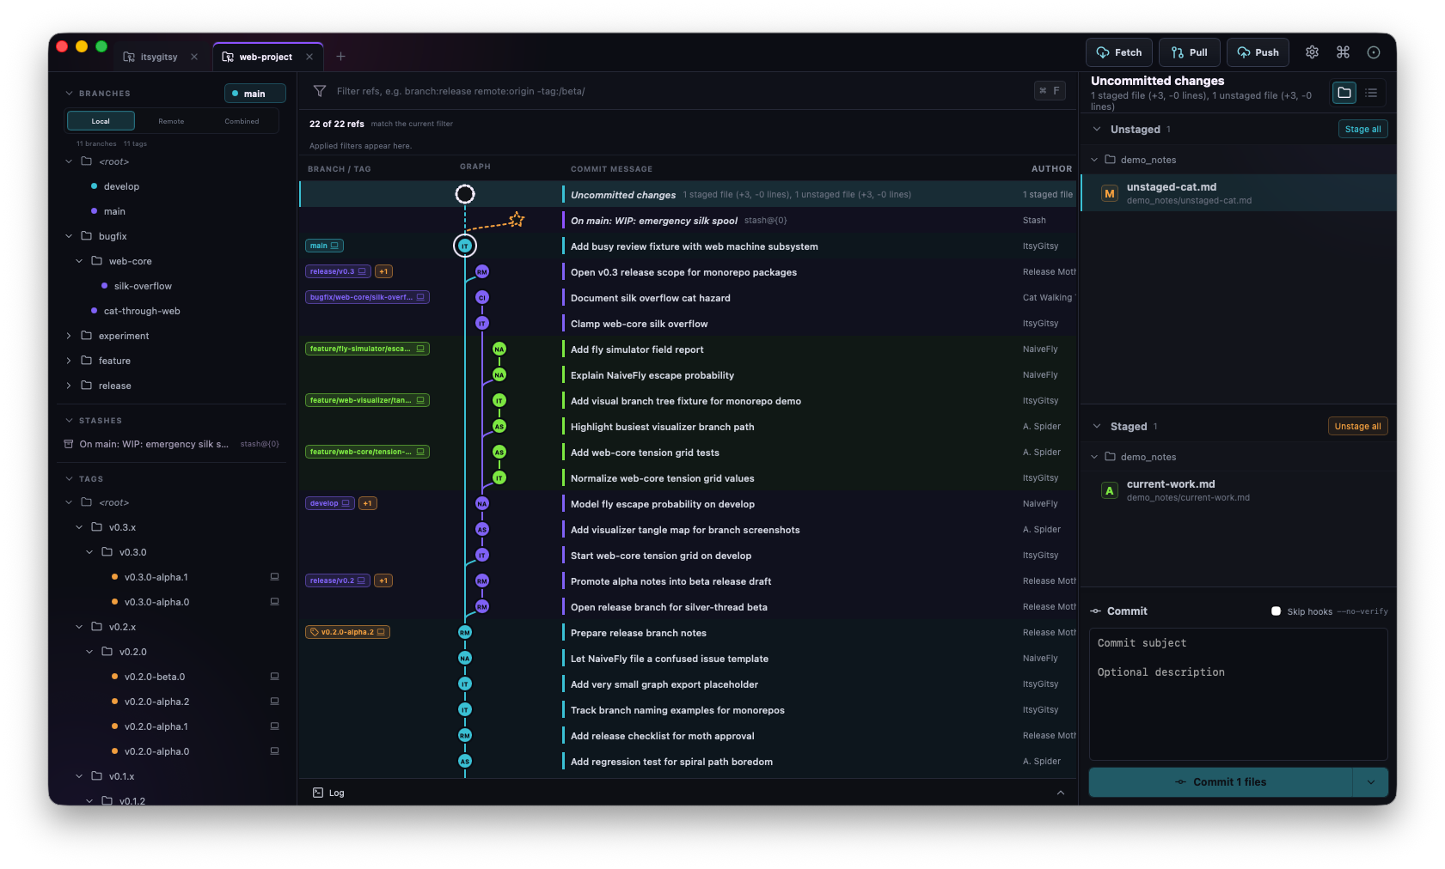The height and width of the screenshot is (869, 1445).
Task: Click the Fetch button
Action: click(1118, 52)
